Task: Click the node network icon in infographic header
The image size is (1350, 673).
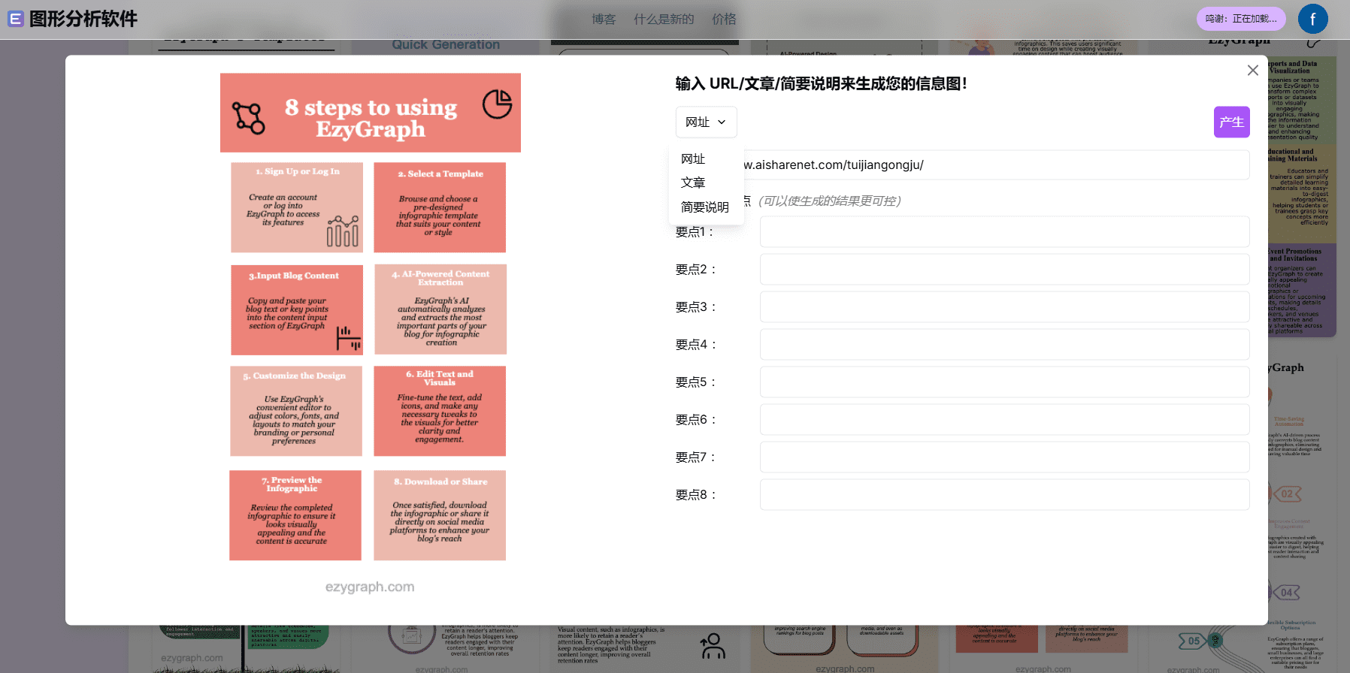Action: tap(249, 118)
